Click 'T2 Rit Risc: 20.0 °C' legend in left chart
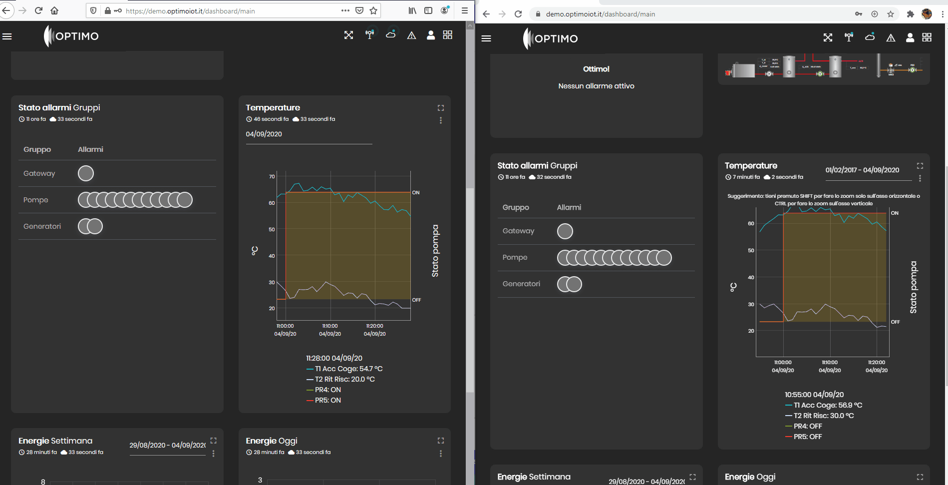948x485 pixels. click(x=340, y=379)
